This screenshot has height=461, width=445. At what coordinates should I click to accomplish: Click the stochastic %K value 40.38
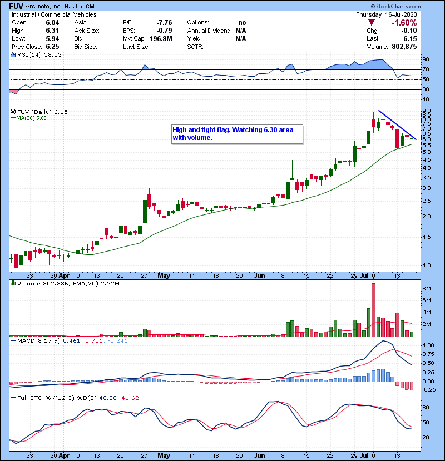click(x=108, y=398)
